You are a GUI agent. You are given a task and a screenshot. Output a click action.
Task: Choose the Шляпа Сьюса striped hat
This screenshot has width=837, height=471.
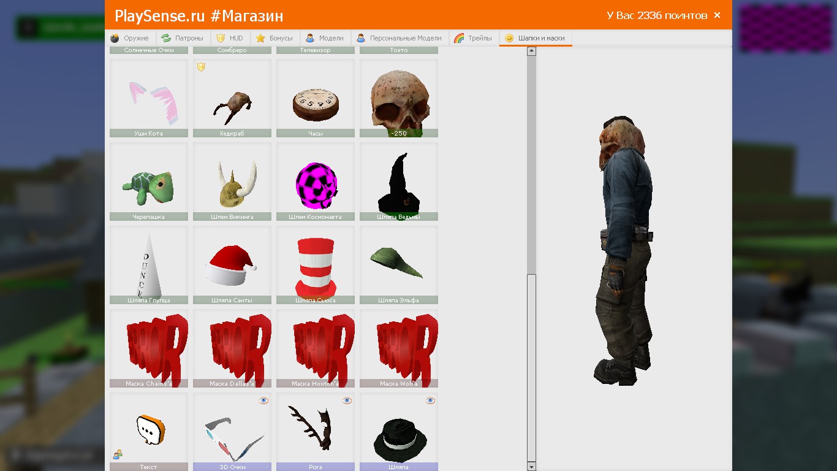click(316, 265)
